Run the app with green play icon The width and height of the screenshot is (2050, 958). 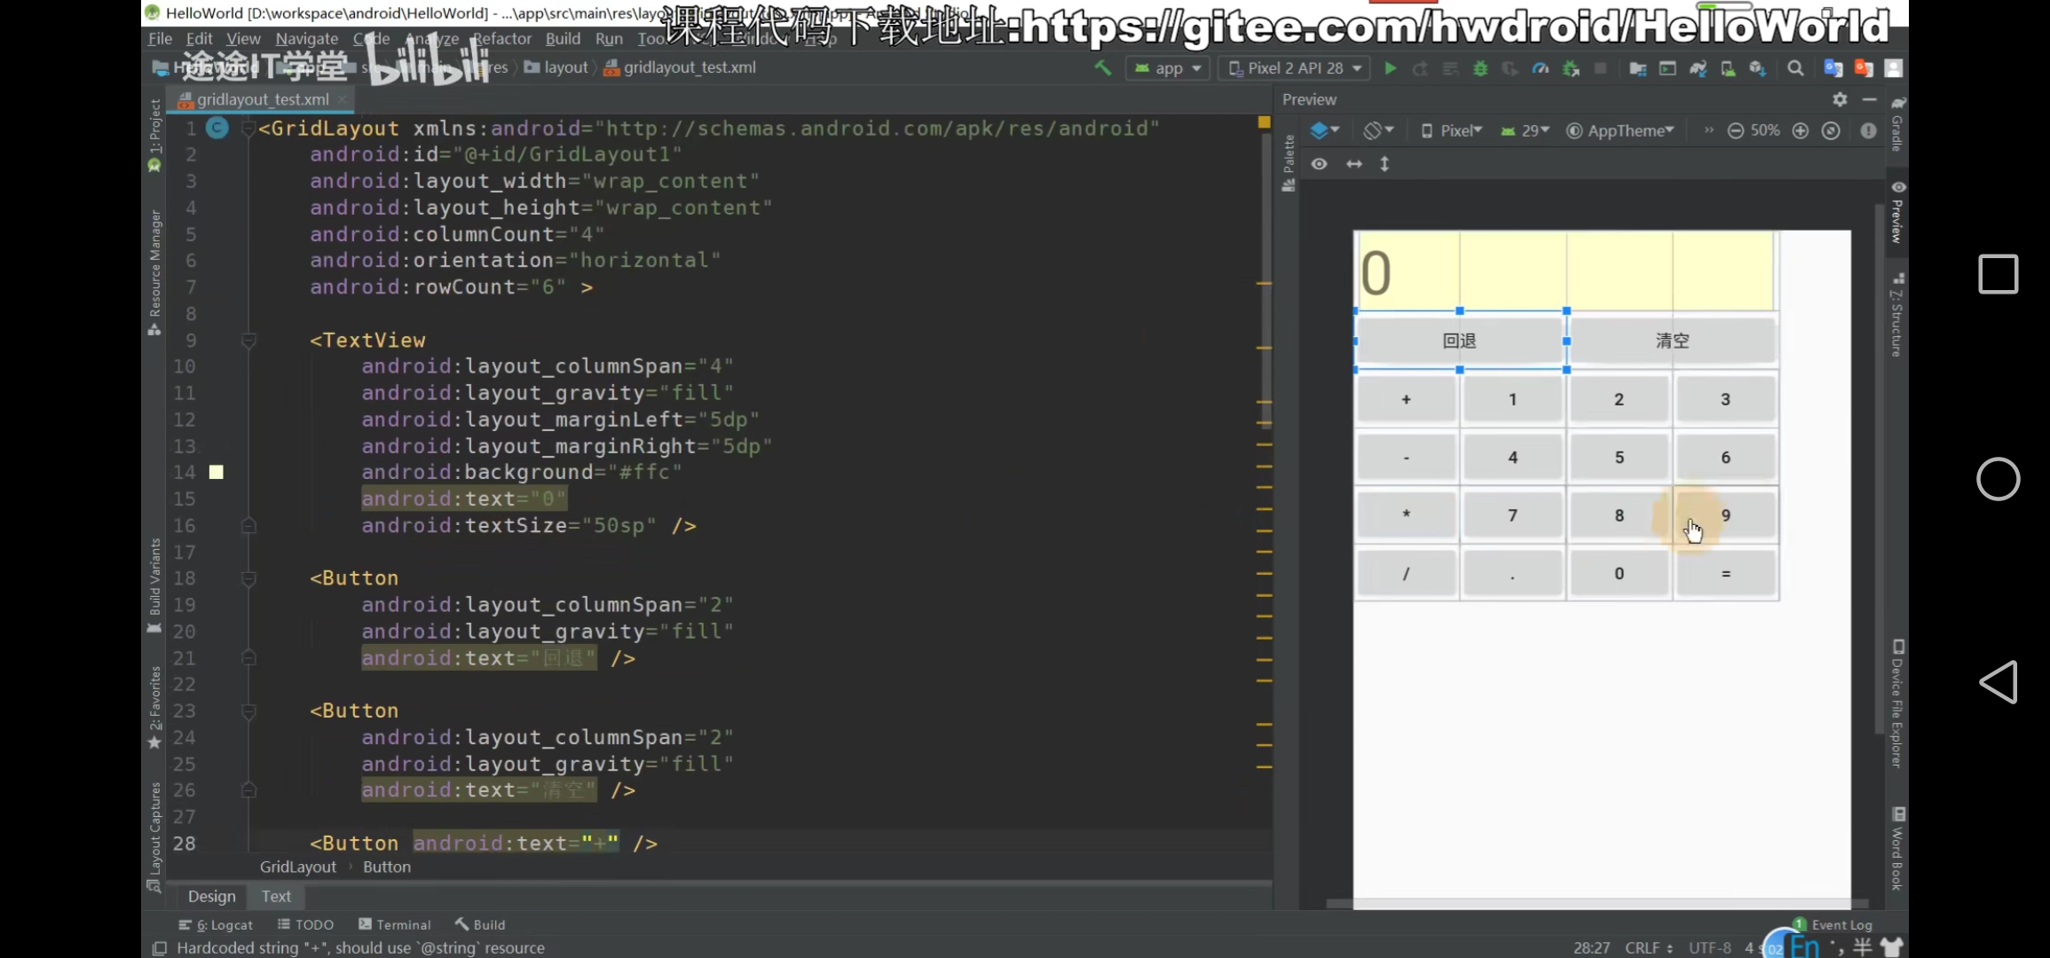point(1391,68)
